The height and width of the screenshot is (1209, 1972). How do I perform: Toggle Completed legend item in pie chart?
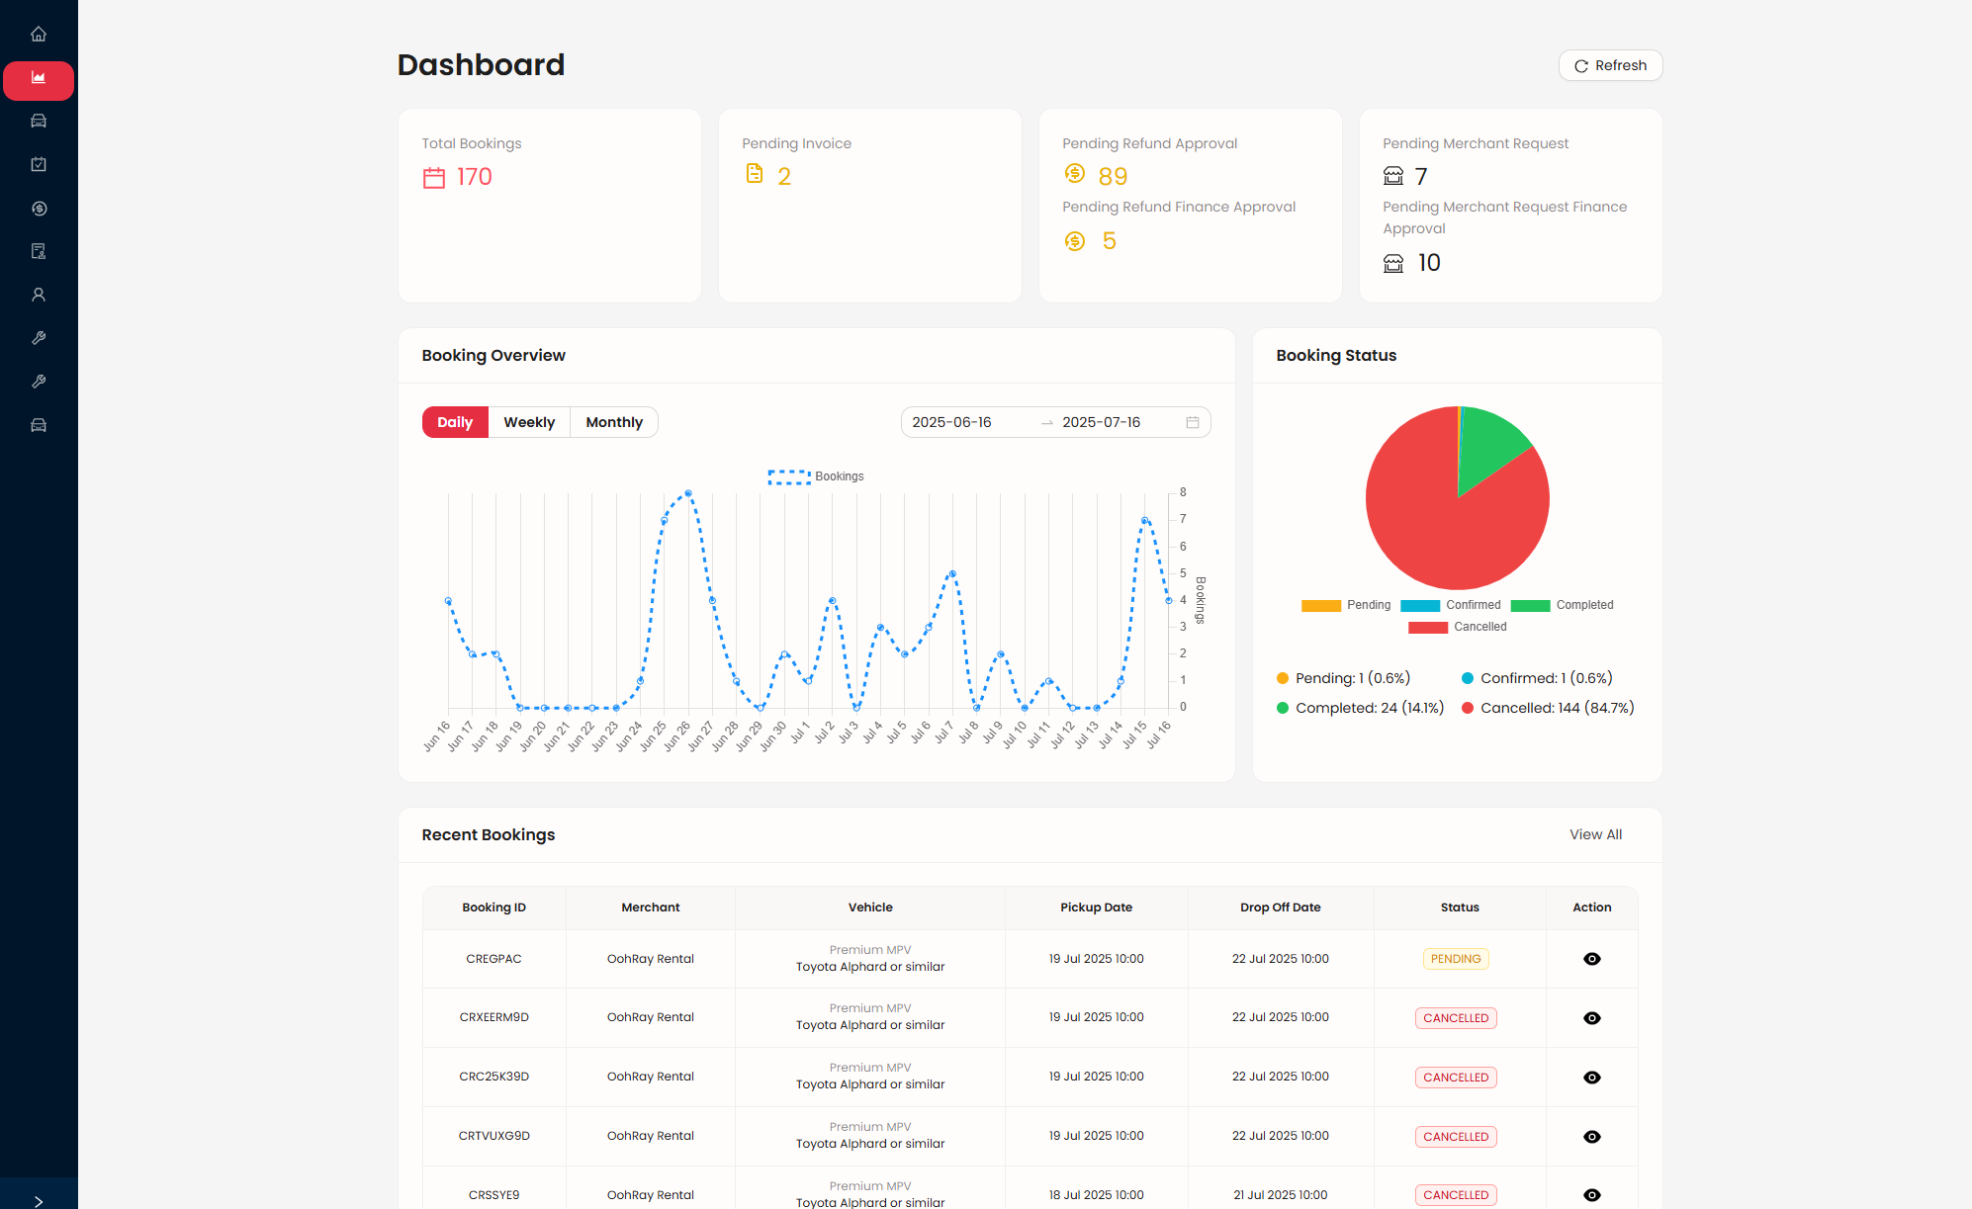[x=1562, y=605]
